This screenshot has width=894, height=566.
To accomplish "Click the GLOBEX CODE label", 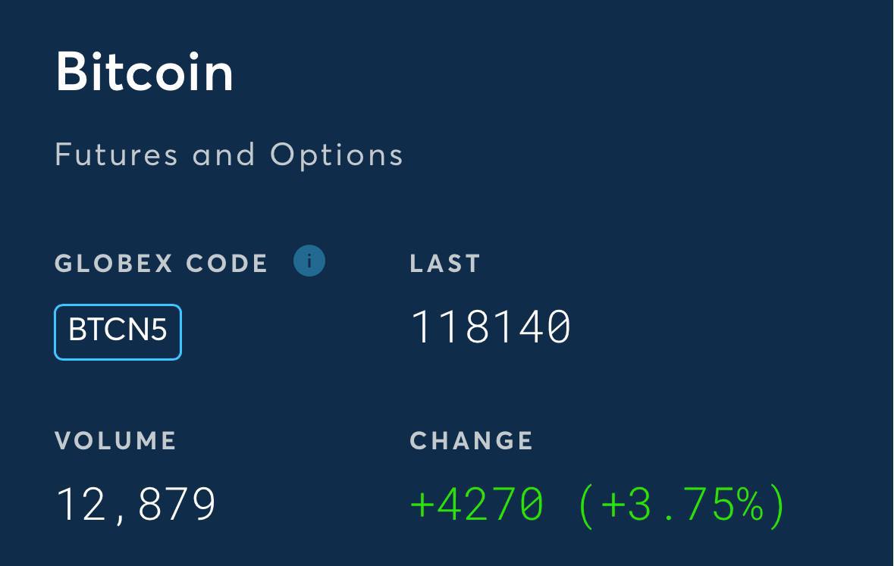I will point(162,264).
